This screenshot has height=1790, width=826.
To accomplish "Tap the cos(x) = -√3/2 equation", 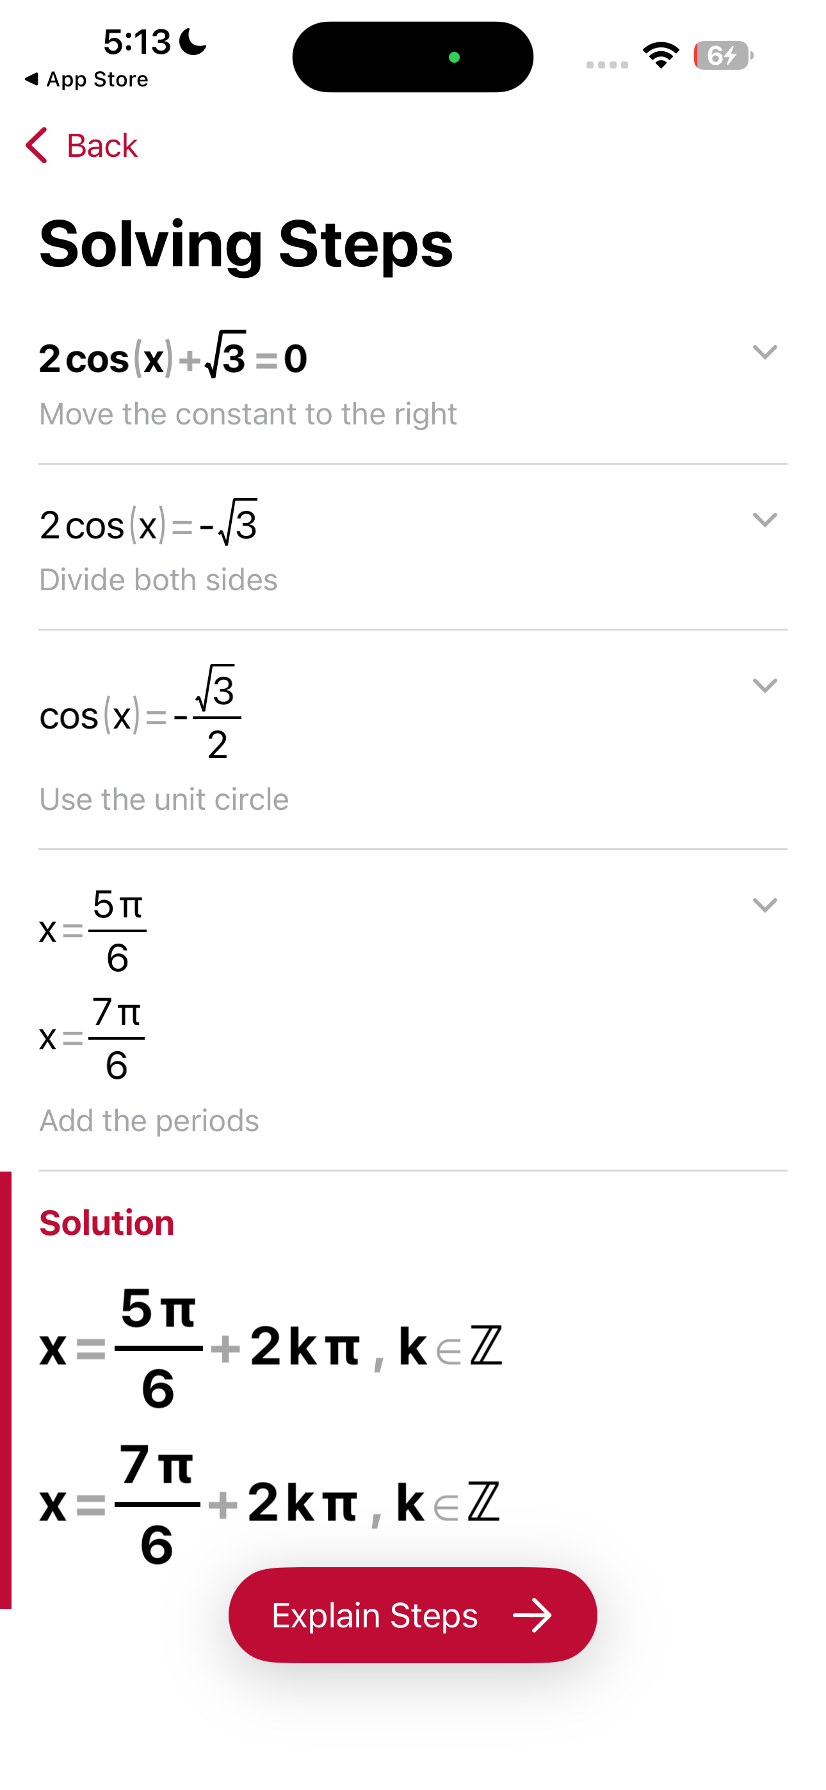I will (140, 714).
